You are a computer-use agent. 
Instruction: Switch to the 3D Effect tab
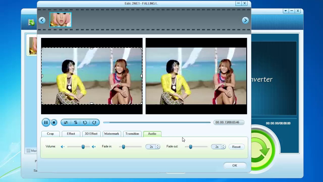[91, 134]
